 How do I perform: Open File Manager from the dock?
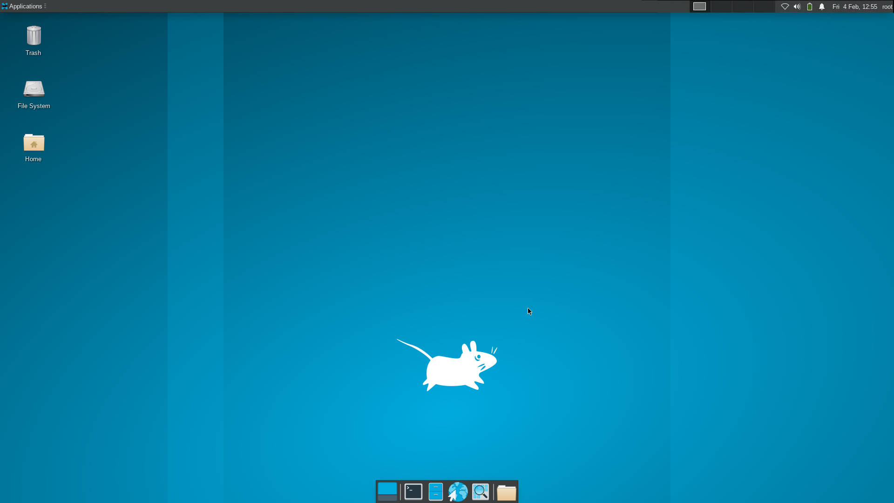[x=436, y=492]
